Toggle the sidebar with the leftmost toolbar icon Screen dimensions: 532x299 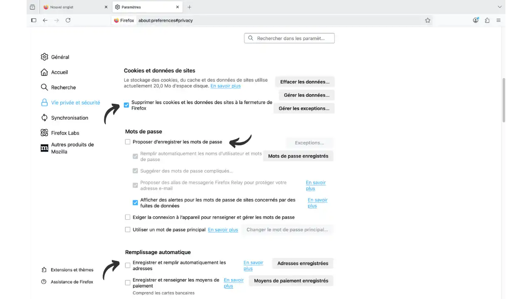[33, 20]
